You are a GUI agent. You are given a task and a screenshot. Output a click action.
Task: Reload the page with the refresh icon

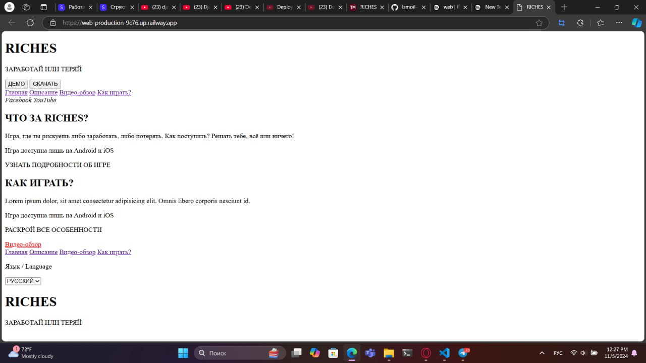[x=30, y=23]
